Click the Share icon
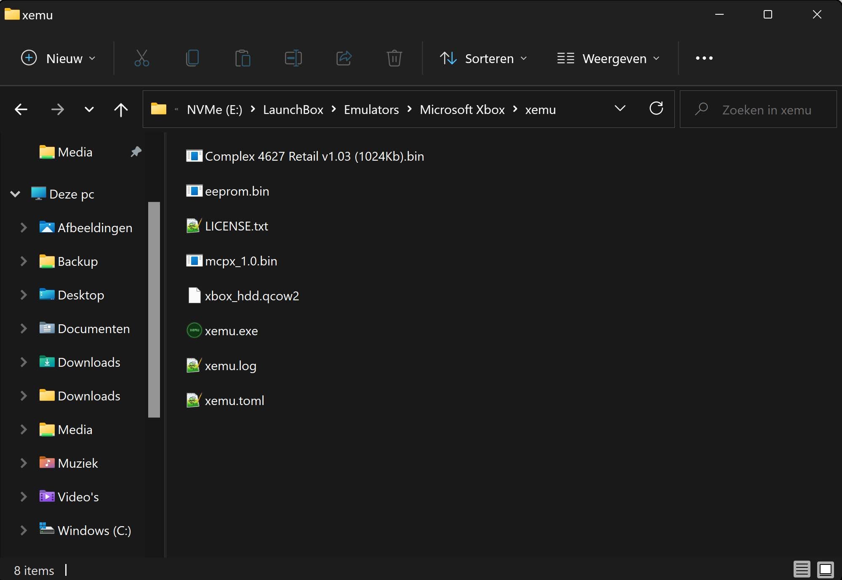The width and height of the screenshot is (842, 580). [344, 58]
